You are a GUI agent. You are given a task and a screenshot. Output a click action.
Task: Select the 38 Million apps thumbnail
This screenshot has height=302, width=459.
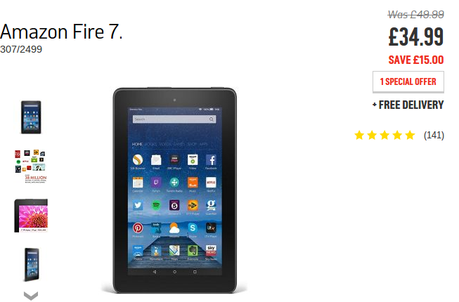click(31, 166)
